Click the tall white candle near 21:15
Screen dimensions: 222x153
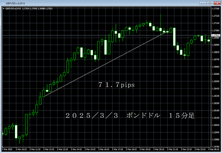(174, 37)
